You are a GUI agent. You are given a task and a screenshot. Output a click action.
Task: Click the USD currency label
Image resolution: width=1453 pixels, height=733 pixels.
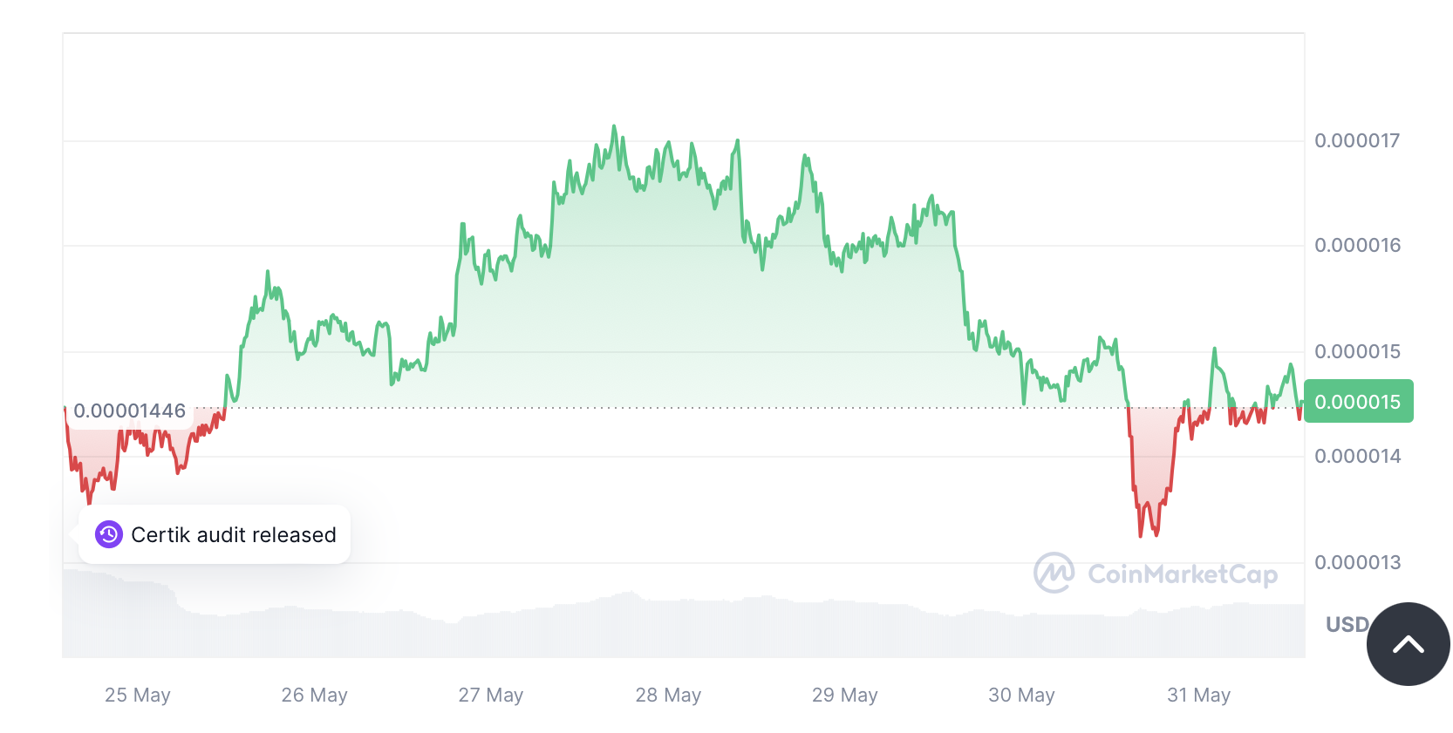(1347, 624)
